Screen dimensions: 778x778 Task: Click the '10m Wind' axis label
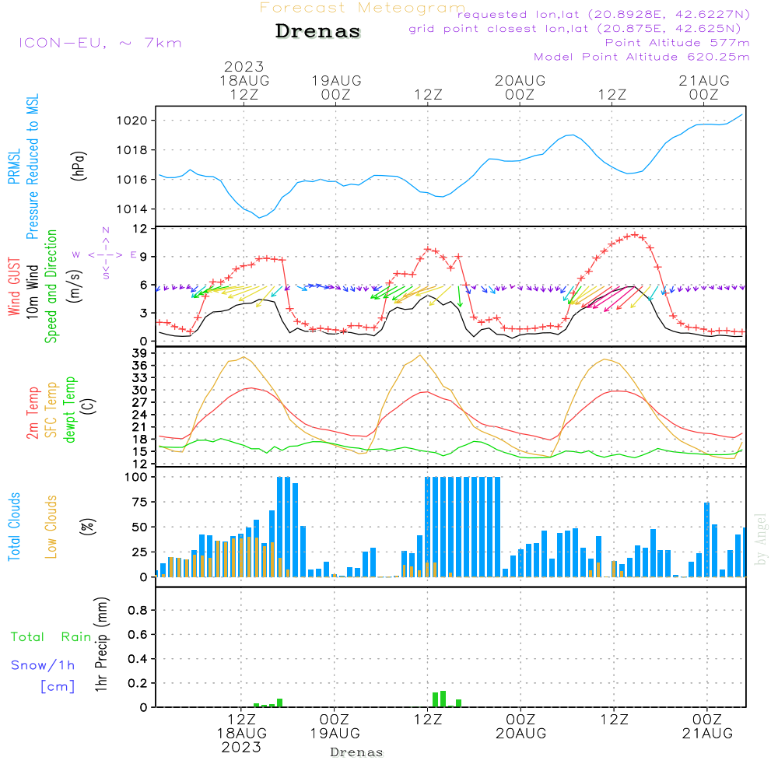tap(32, 292)
